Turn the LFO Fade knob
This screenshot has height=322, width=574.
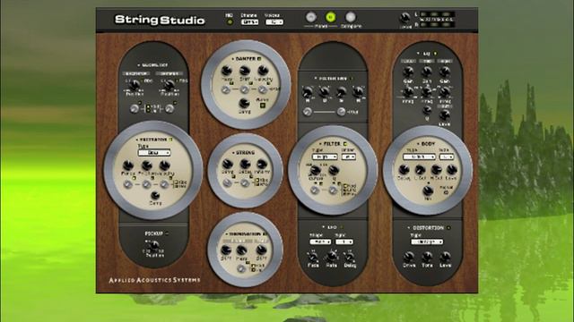pos(313,257)
